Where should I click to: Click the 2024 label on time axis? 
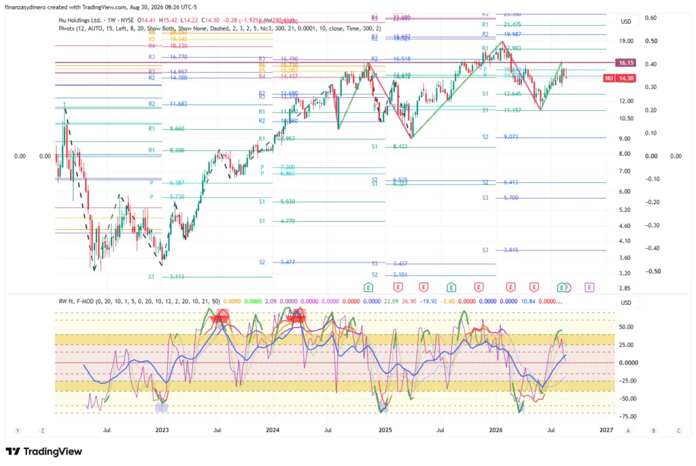coord(273,430)
